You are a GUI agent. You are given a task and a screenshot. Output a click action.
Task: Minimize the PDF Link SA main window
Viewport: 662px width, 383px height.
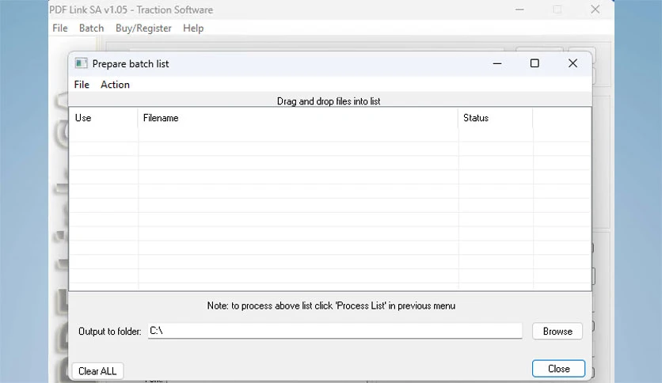(x=519, y=9)
